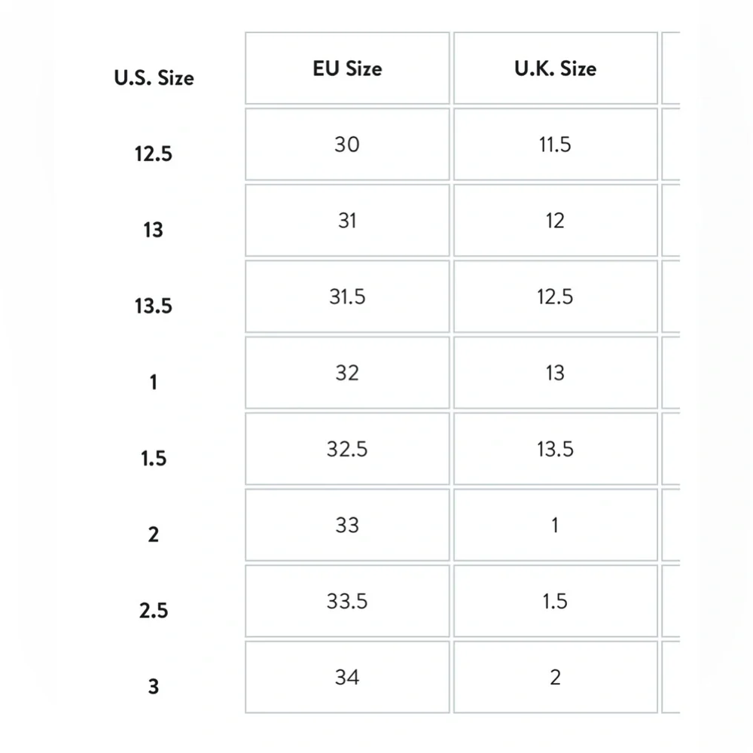Screen dimensions: 753x753
Task: Select the EU size 32 cell
Action: click(x=347, y=373)
